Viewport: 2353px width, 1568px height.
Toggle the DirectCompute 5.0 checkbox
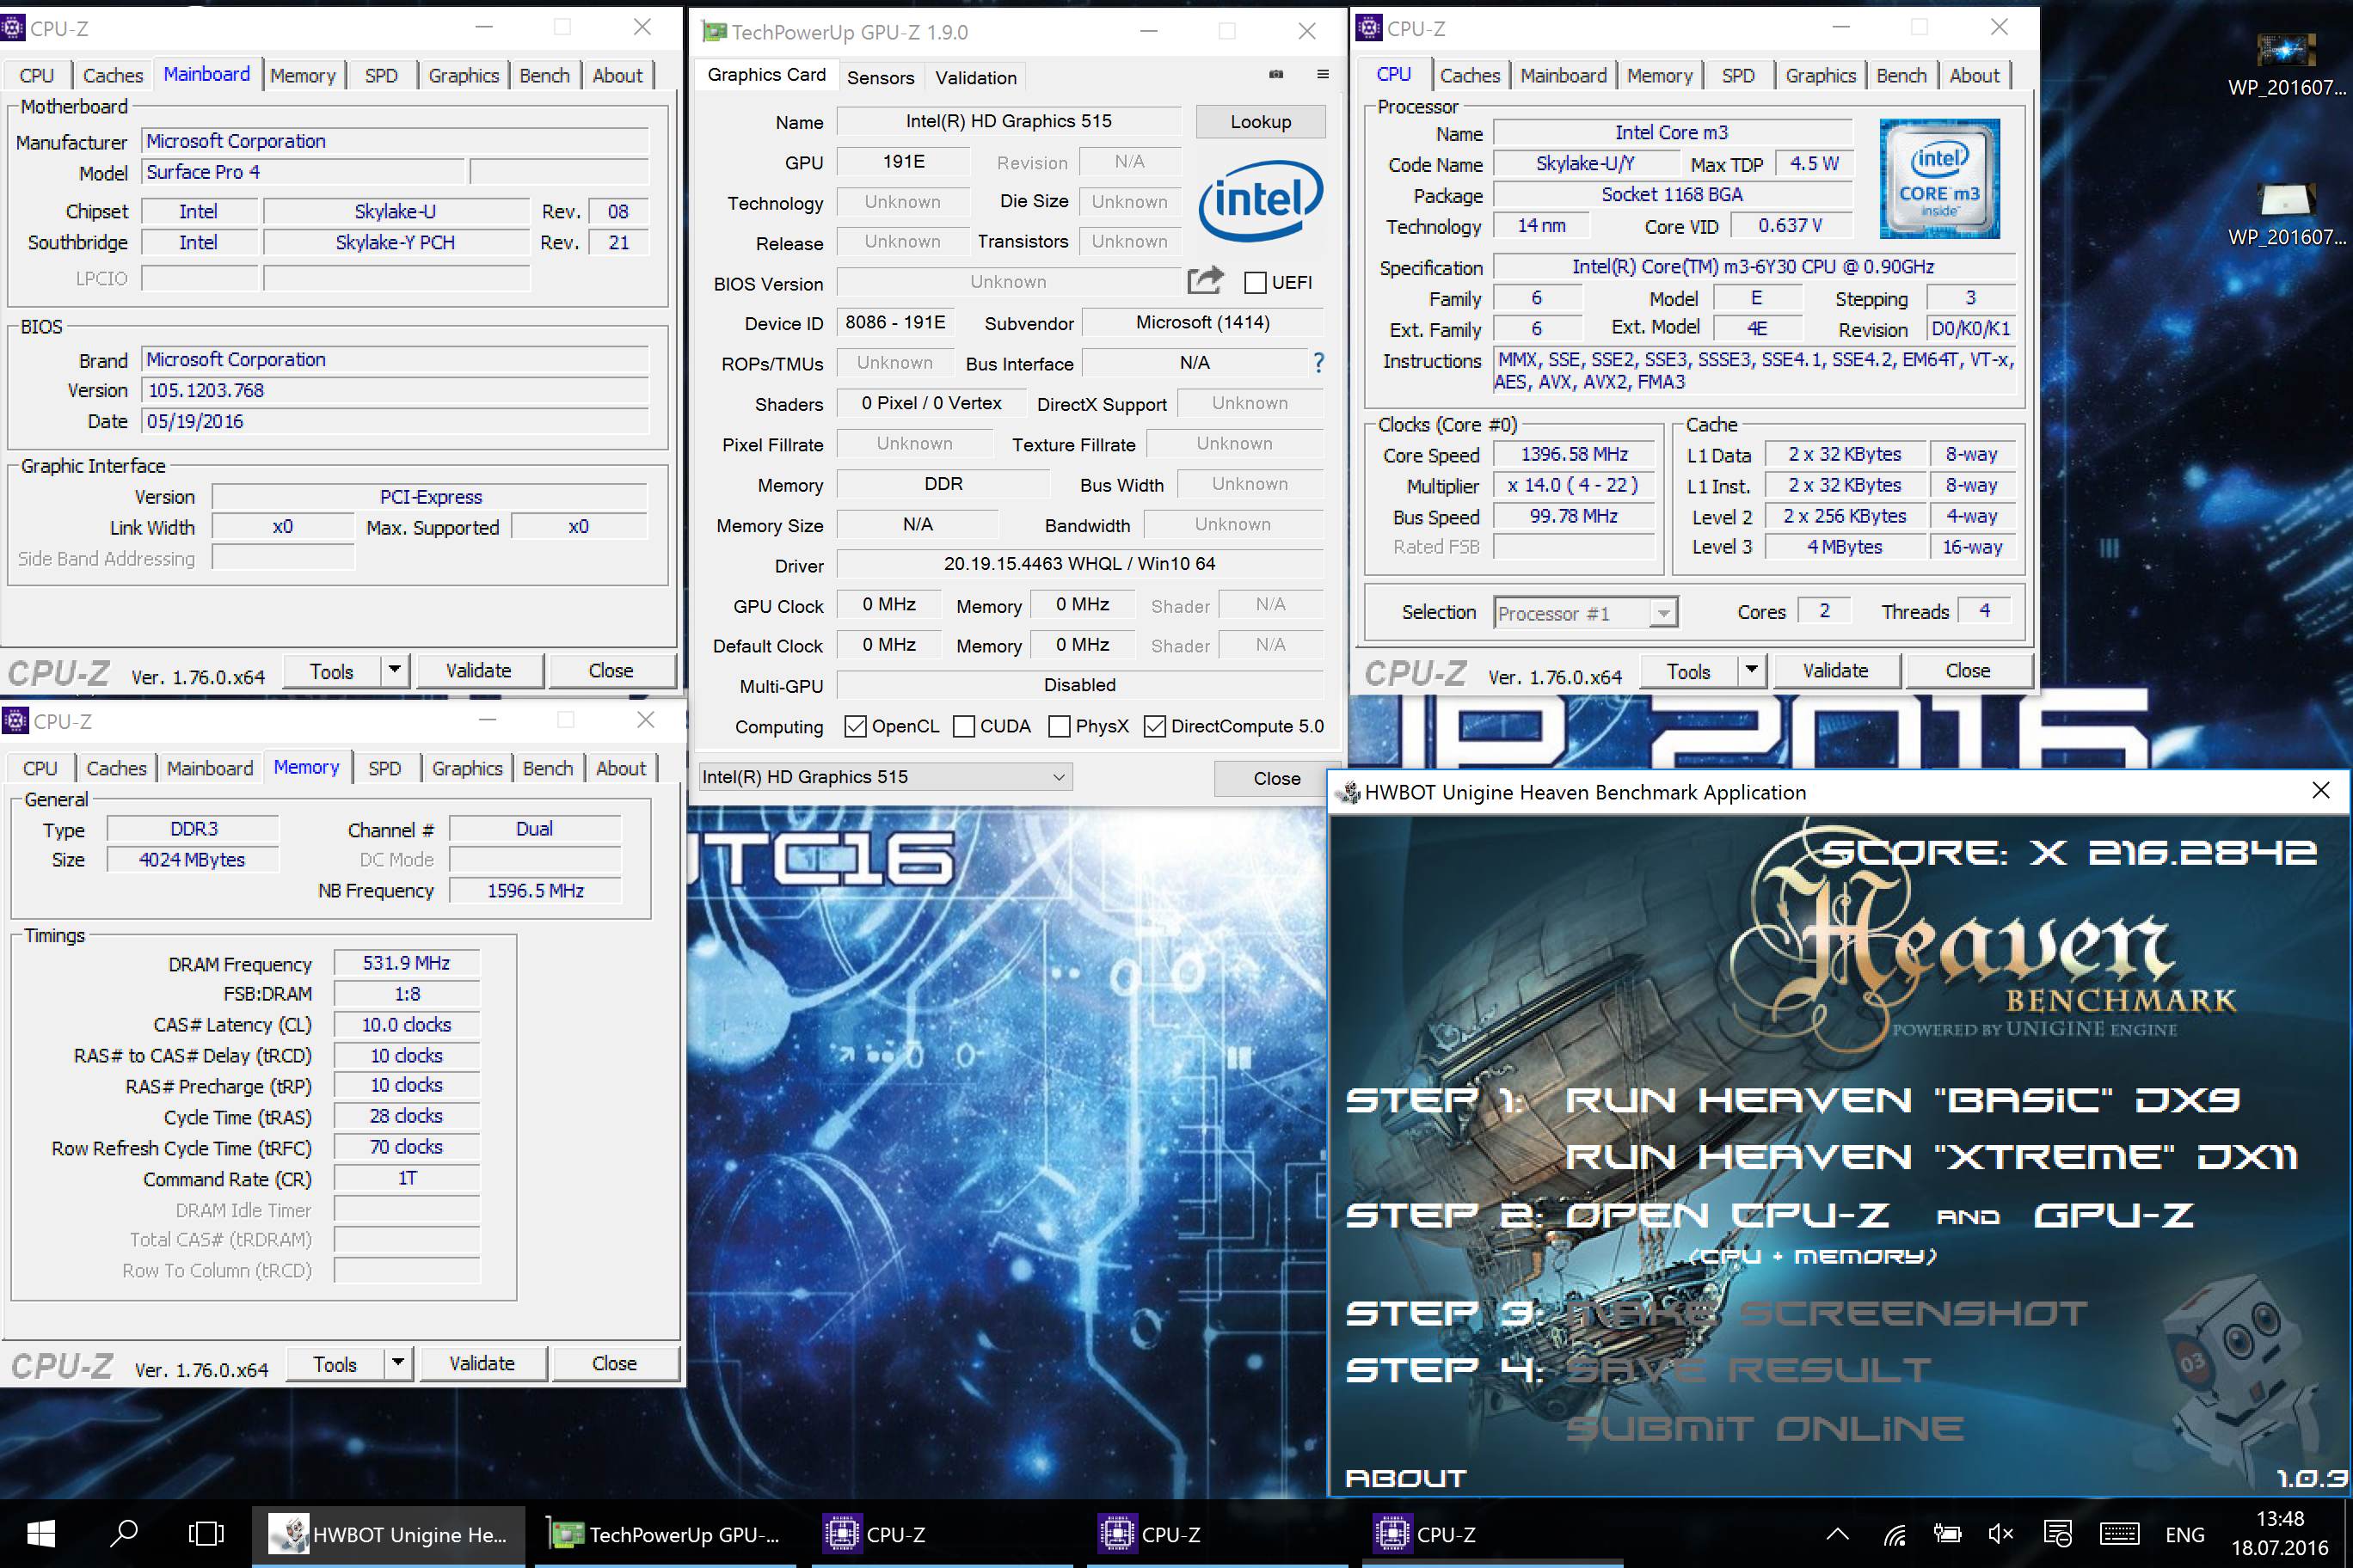click(x=1154, y=726)
